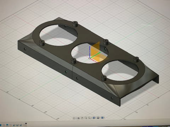170x127 pixels.
Task: Select the origin point at axes intersection
Action: coord(90,59)
